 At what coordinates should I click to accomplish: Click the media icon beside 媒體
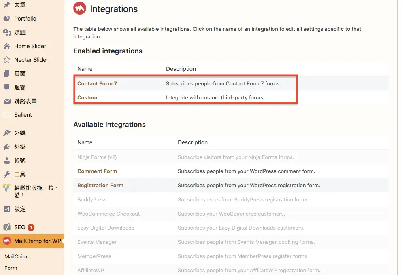click(7, 32)
